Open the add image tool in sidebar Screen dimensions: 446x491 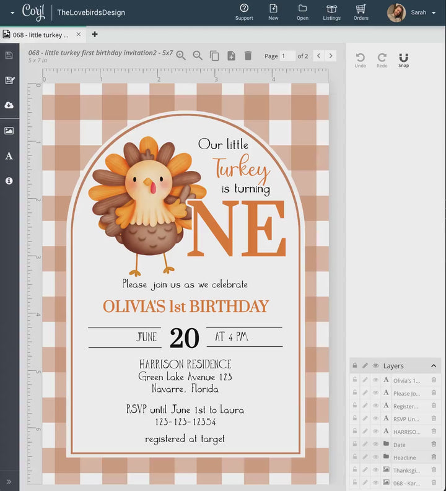[x=9, y=131]
